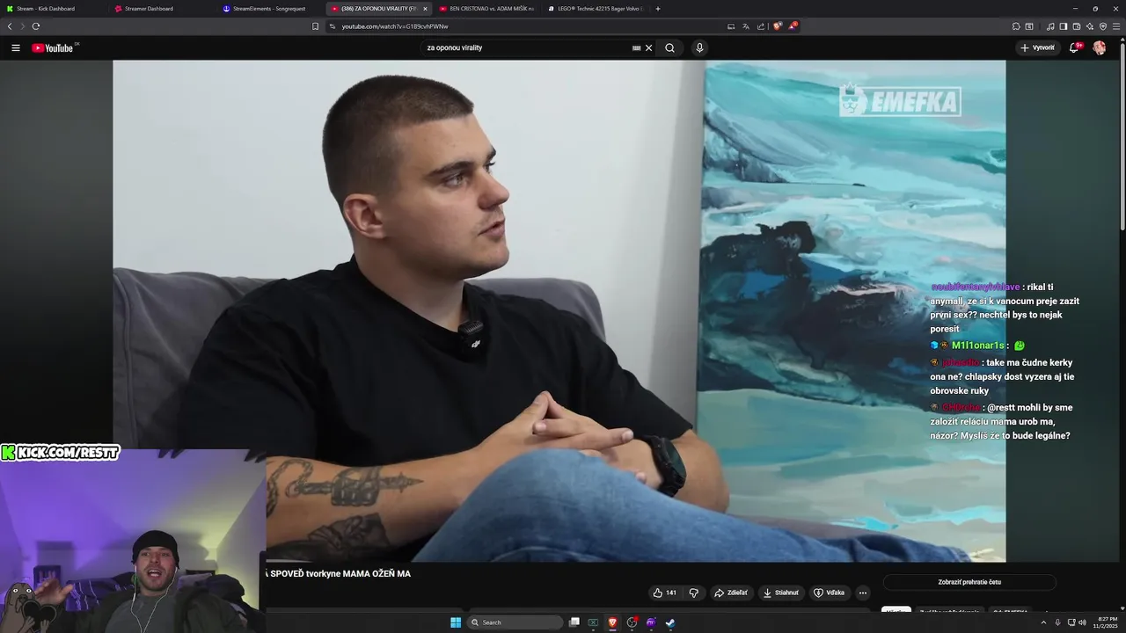Open YouTube notifications bell
The height and width of the screenshot is (633, 1126).
pyautogui.click(x=1074, y=47)
